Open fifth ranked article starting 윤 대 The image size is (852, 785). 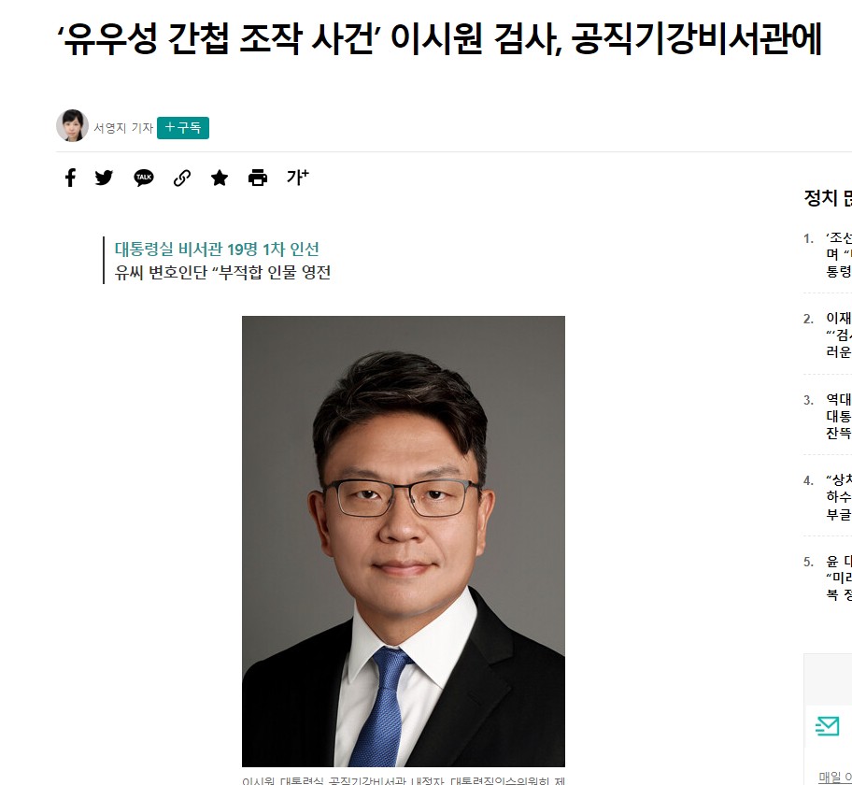point(838,578)
